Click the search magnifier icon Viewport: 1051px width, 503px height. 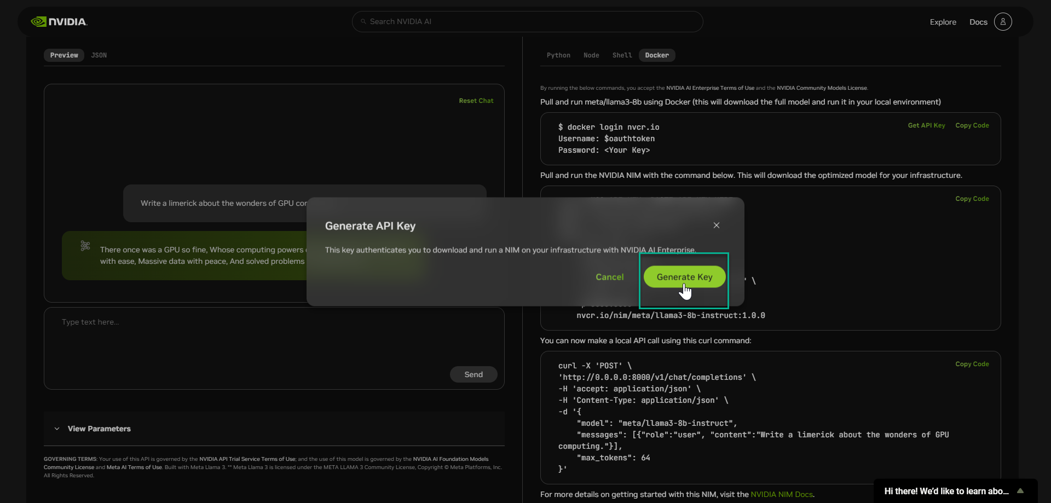coord(363,22)
